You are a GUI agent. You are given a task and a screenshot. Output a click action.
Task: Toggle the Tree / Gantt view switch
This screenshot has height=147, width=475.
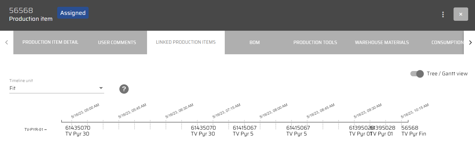tap(417, 74)
